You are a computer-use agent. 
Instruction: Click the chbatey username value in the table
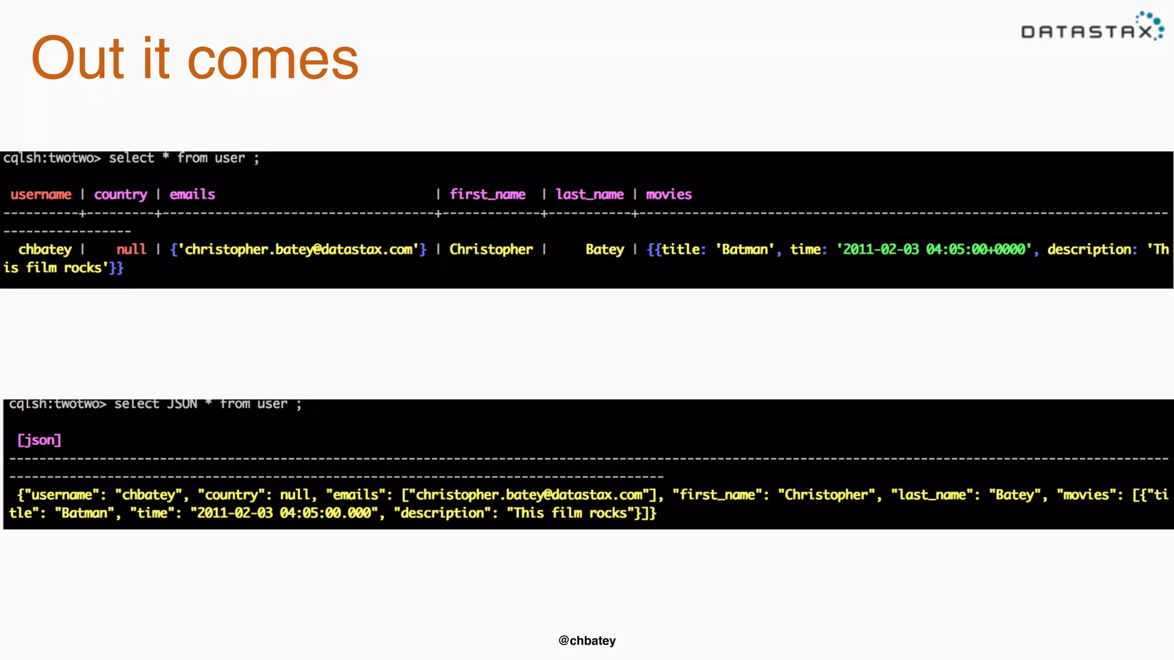[45, 249]
